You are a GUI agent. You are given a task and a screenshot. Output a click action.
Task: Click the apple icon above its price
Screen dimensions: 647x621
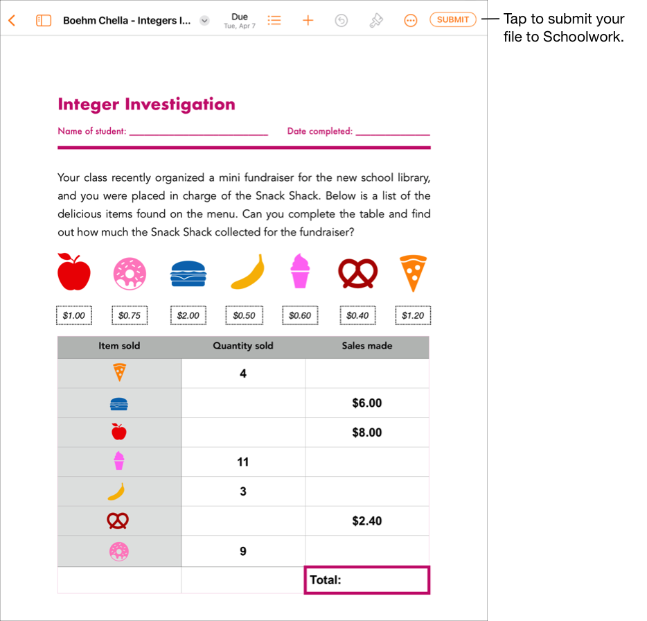pos(73,272)
